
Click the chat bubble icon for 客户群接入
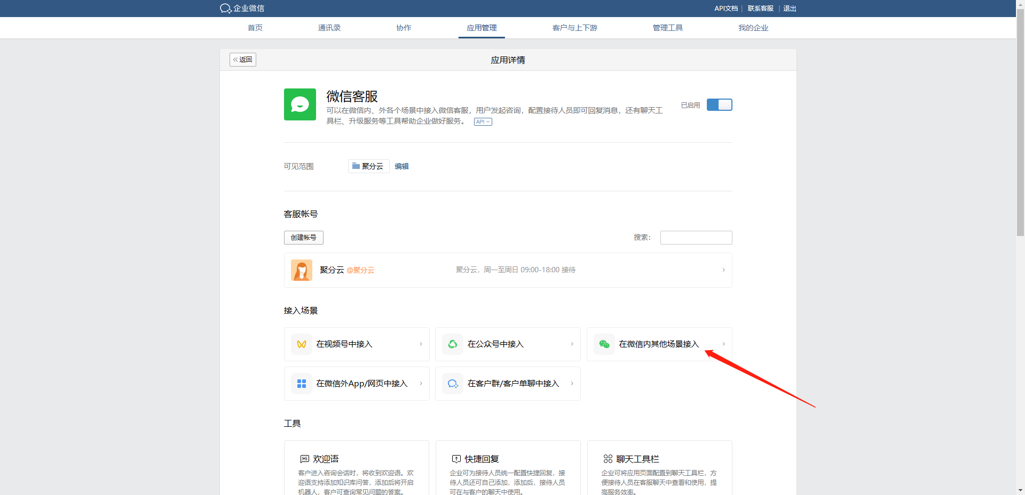(x=453, y=384)
